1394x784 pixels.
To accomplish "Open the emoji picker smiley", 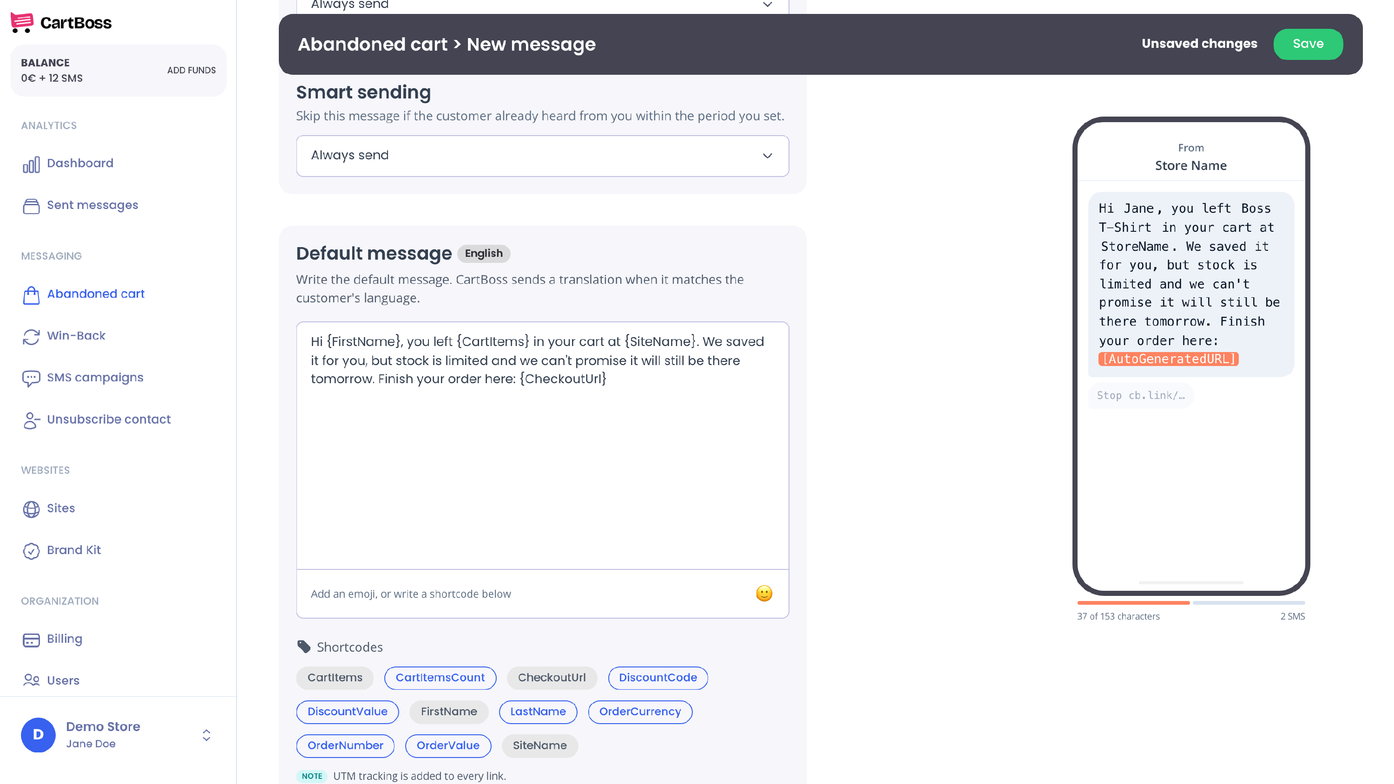I will (763, 594).
